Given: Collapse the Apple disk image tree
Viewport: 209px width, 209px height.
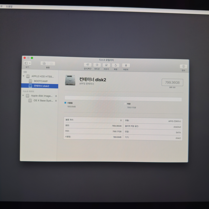Looking at the screenshot, I should coord(23,96).
